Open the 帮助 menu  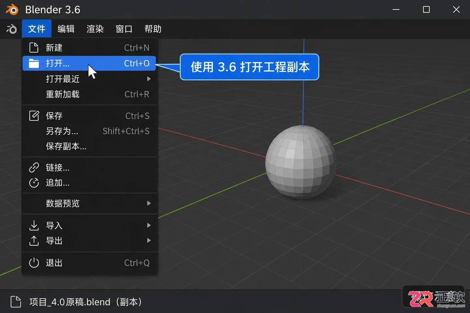pyautogui.click(x=153, y=29)
